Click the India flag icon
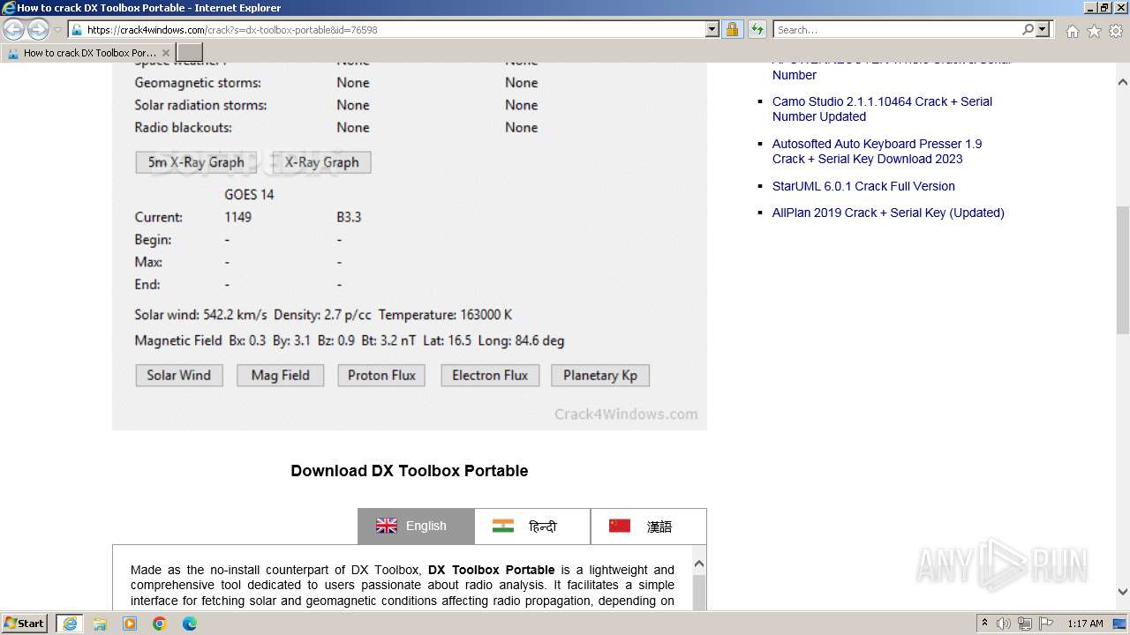The image size is (1130, 635). [503, 526]
